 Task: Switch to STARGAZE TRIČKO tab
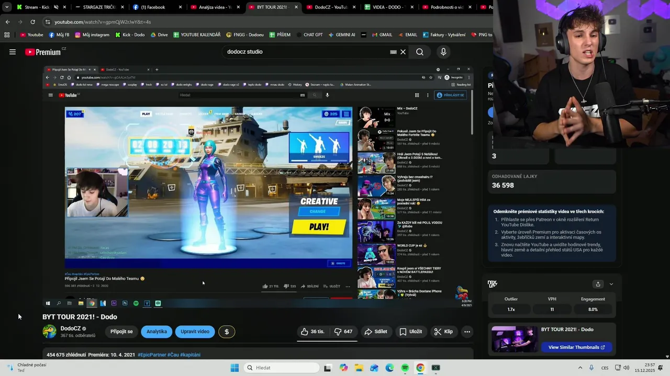click(99, 7)
